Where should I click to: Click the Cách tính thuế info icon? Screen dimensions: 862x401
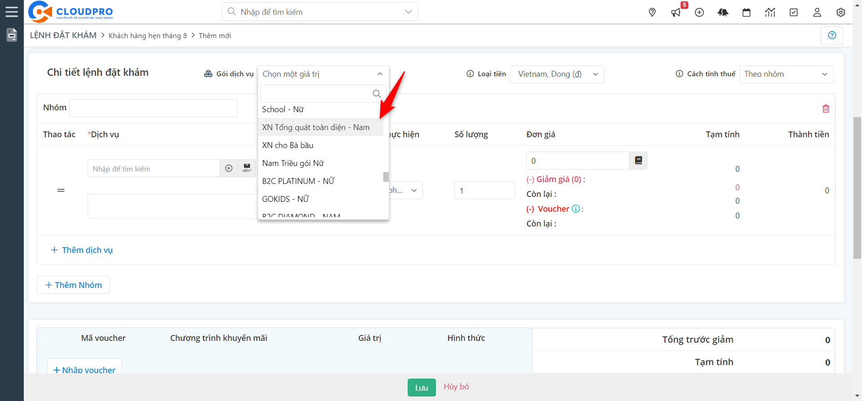click(679, 74)
